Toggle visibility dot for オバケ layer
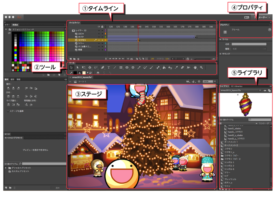The image size is (278, 198). 99,37
